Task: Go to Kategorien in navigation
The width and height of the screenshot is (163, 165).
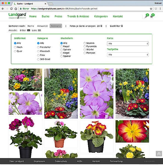Action: pos(101,16)
